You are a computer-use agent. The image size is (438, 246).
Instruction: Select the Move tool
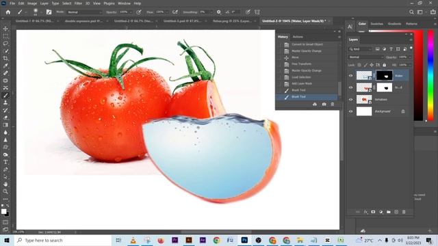pyautogui.click(x=5, y=29)
